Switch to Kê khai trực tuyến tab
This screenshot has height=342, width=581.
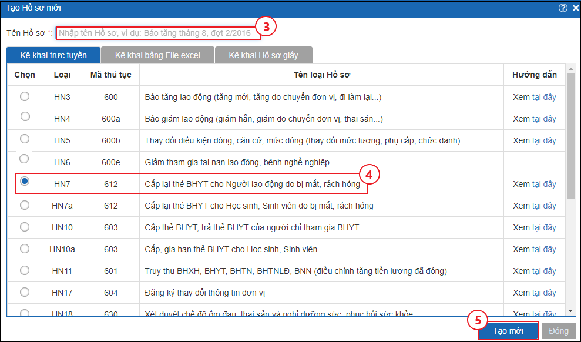53,55
